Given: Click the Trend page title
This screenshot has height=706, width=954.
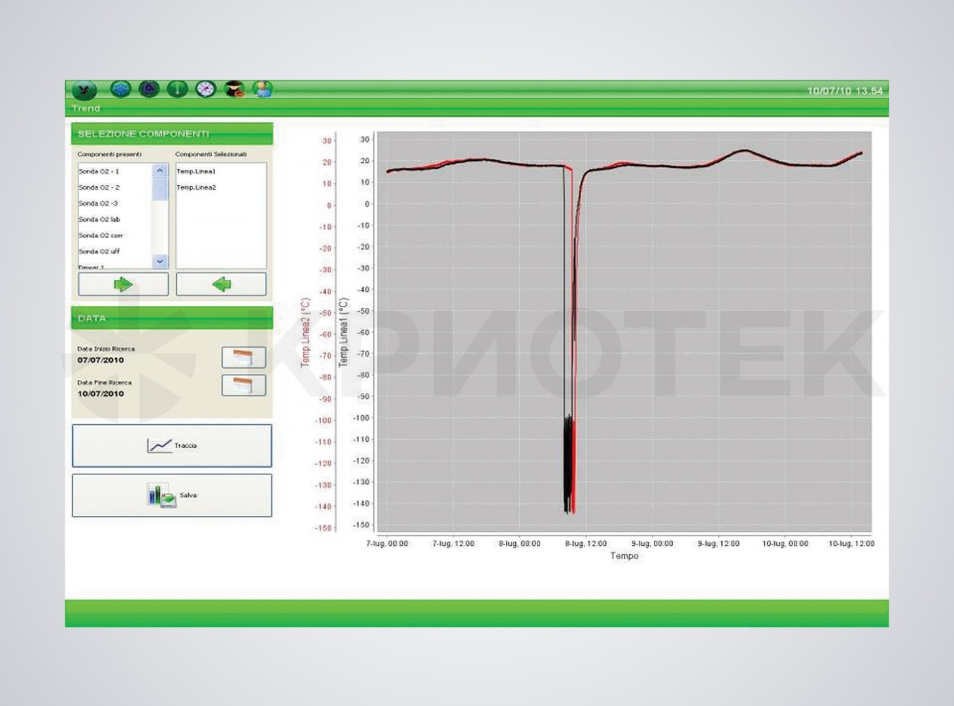Looking at the screenshot, I should (x=86, y=109).
